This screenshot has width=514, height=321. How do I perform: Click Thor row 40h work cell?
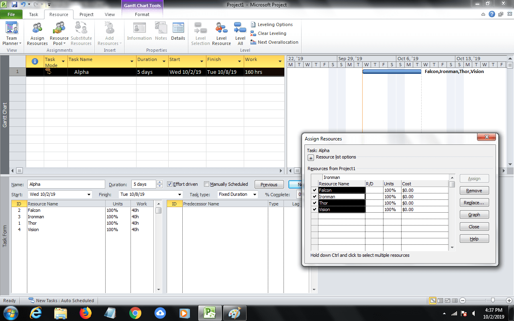pyautogui.click(x=143, y=223)
